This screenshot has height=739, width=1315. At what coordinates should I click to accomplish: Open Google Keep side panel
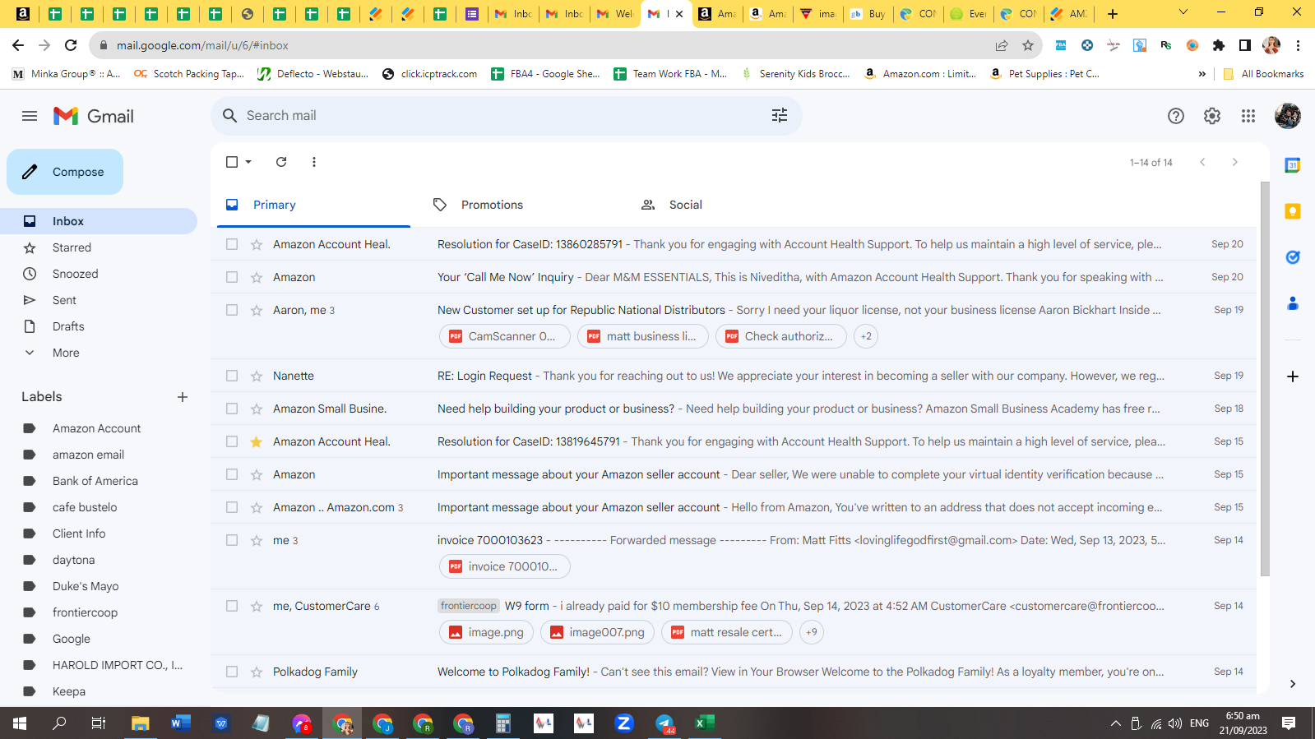(x=1293, y=211)
